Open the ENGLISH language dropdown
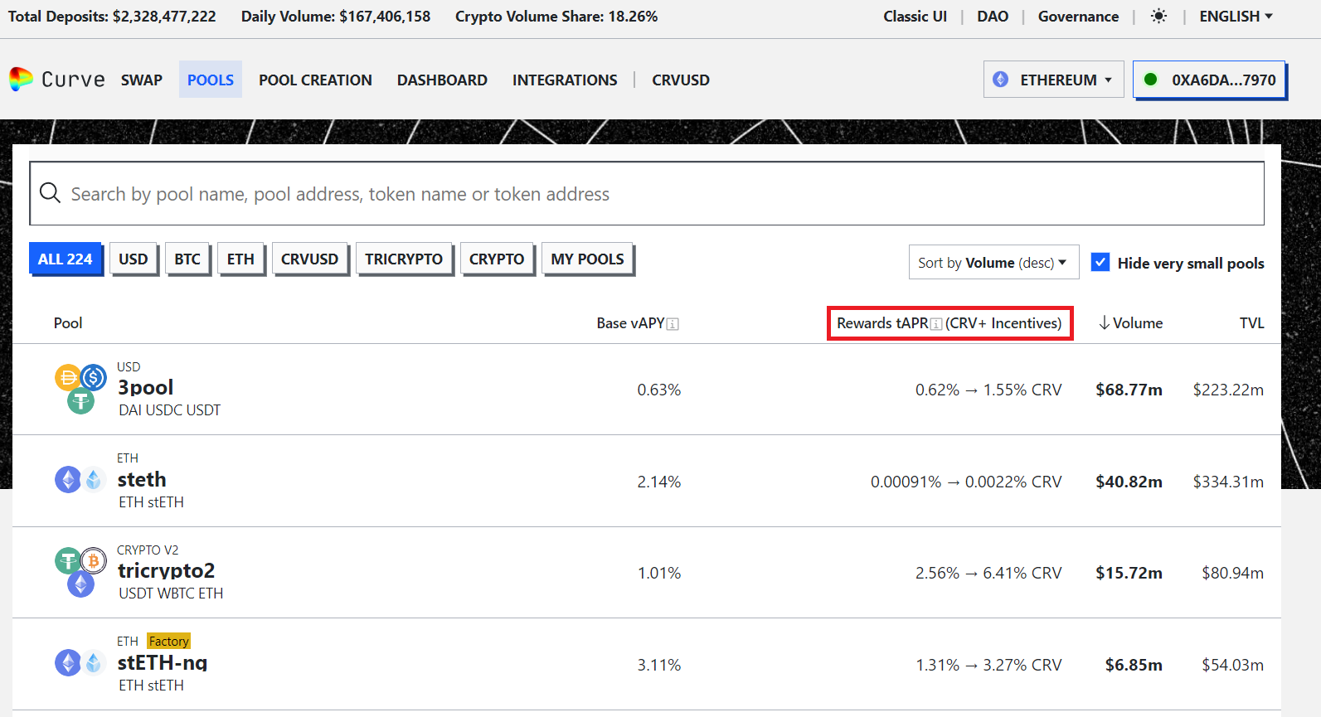1321x717 pixels. (x=1236, y=17)
